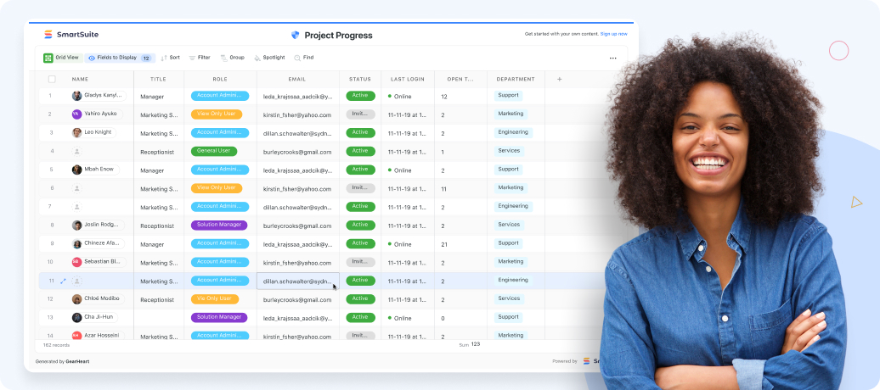Click kirstin_fsher@yahoo.com in row 10

coord(297,263)
